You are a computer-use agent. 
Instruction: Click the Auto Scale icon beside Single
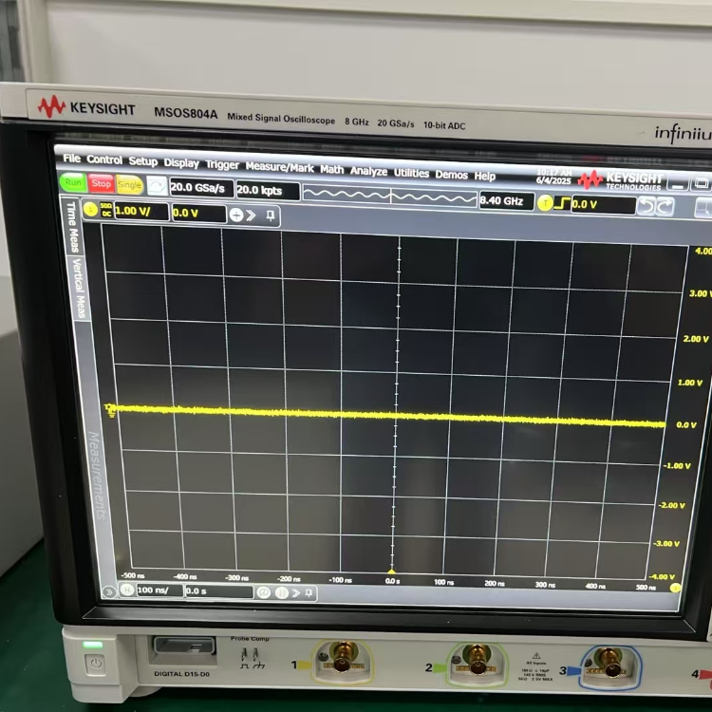(x=157, y=186)
